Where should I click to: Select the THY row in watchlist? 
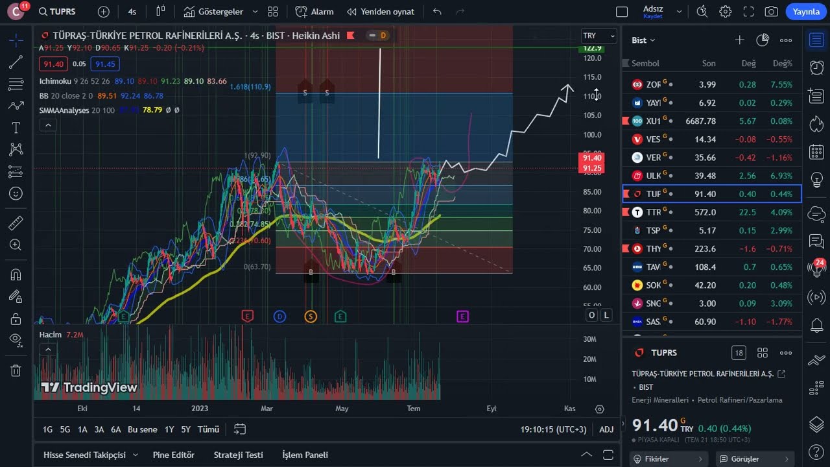(x=712, y=248)
